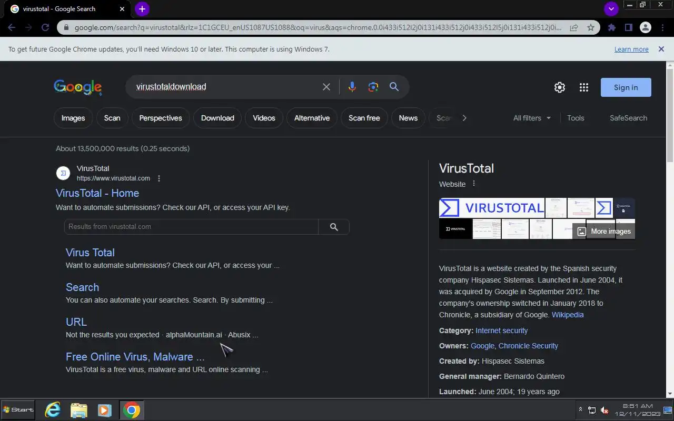The height and width of the screenshot is (421, 674).
Task: Follow the Internet security category link
Action: click(501, 330)
